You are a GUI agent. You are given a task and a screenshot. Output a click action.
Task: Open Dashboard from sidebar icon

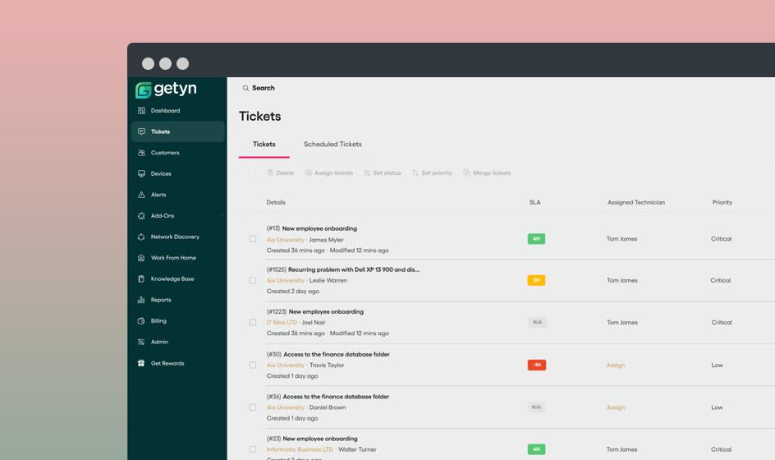(141, 111)
